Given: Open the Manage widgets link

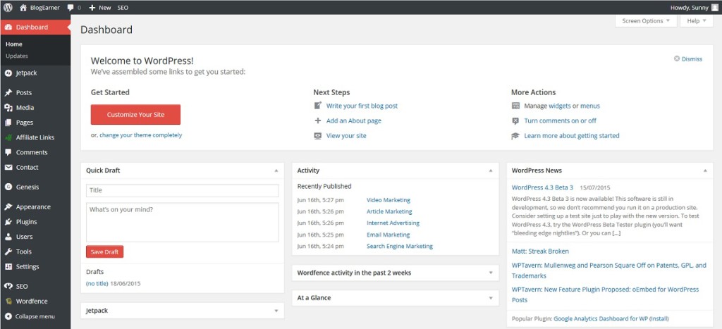Looking at the screenshot, I should pyautogui.click(x=559, y=106).
